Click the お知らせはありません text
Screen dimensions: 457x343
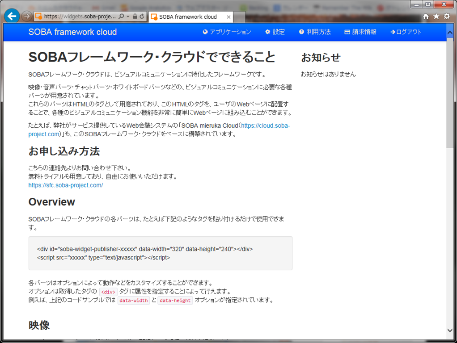328,74
